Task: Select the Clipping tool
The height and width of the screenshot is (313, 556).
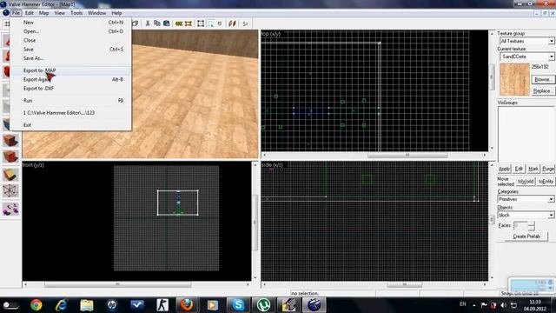Action: (x=10, y=174)
